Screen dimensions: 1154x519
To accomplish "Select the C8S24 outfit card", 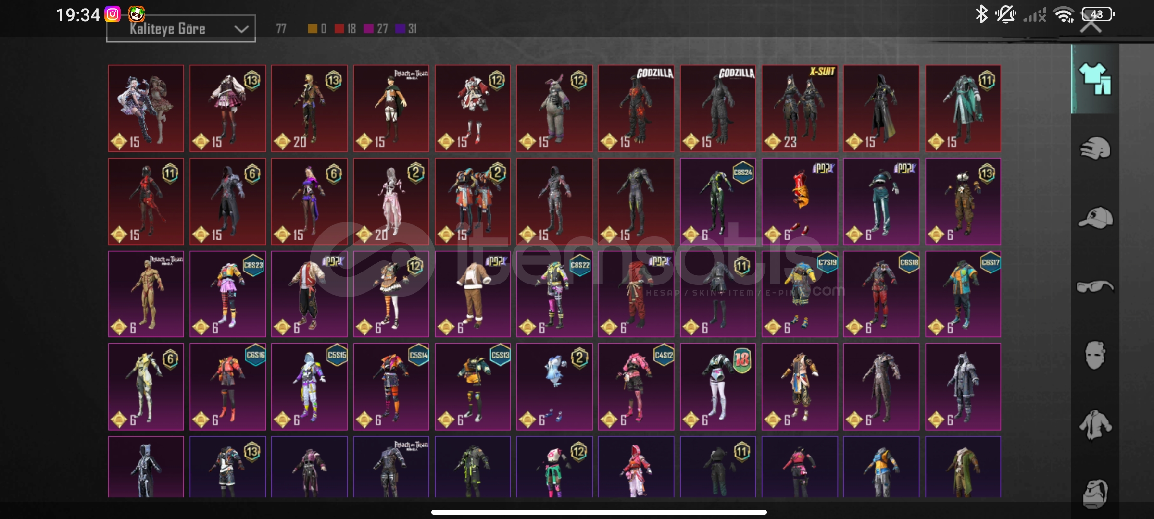I will (718, 201).
